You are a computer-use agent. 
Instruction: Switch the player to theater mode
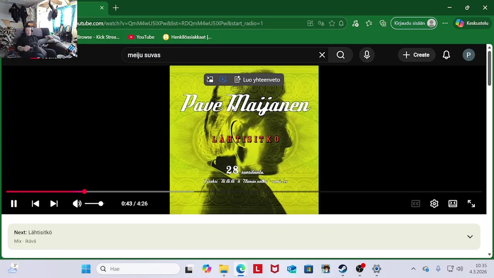(x=453, y=203)
